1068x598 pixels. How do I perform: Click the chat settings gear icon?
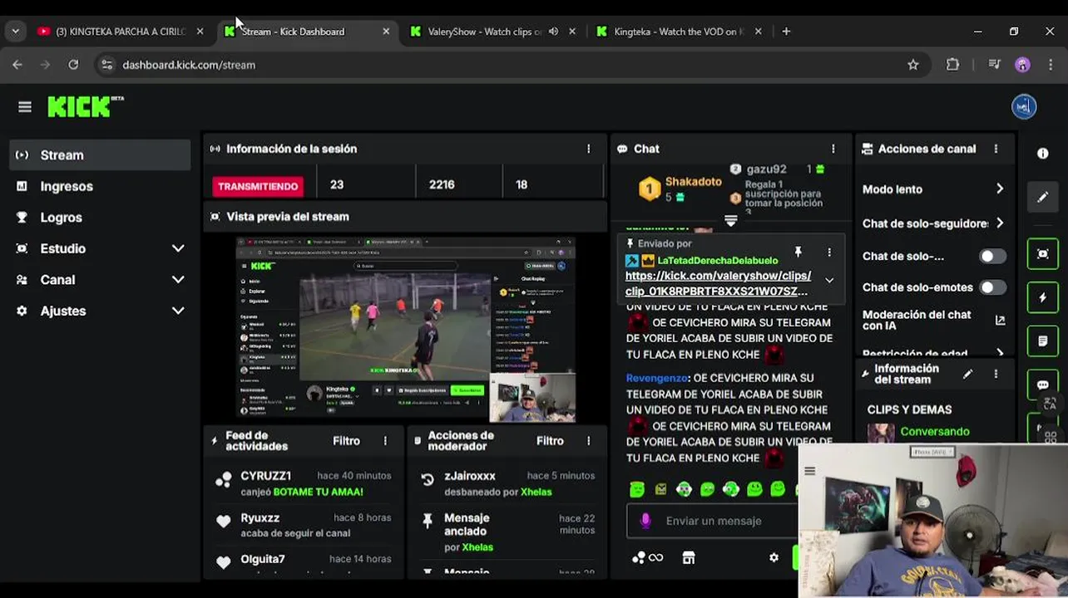tap(774, 558)
